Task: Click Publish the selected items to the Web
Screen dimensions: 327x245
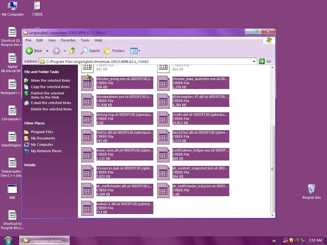Action: click(47, 95)
